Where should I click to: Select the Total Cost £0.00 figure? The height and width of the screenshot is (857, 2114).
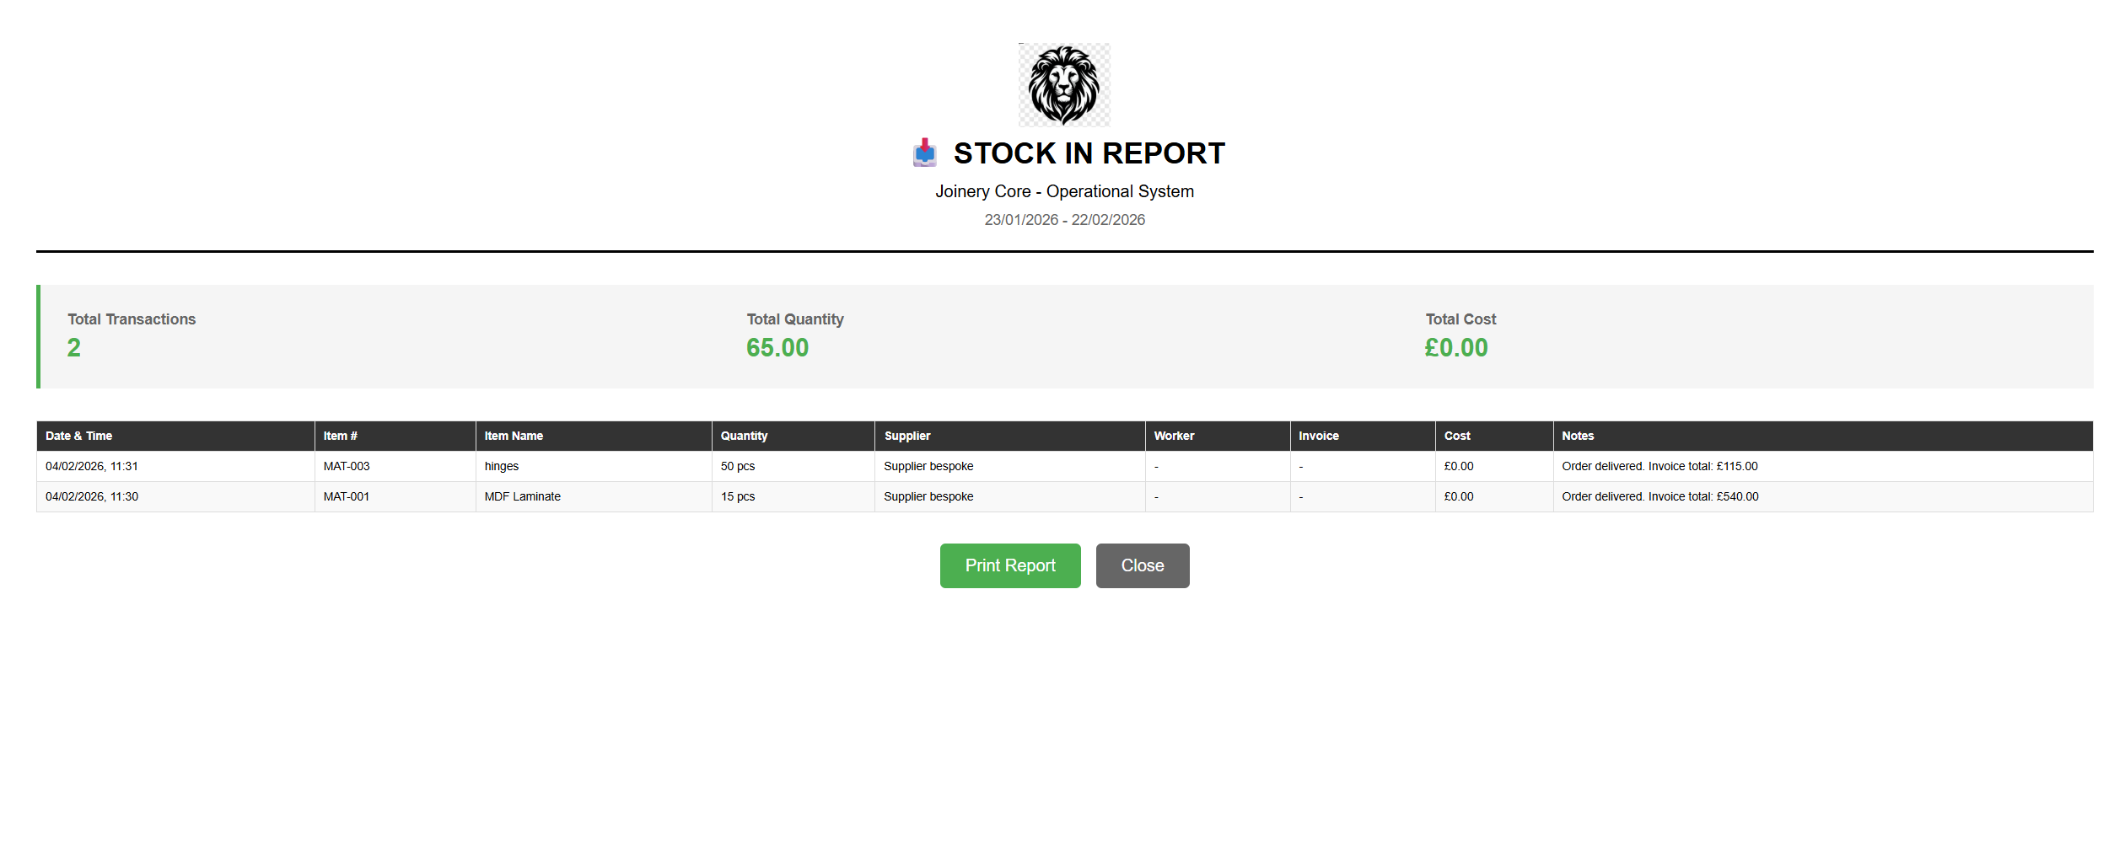point(1456,347)
